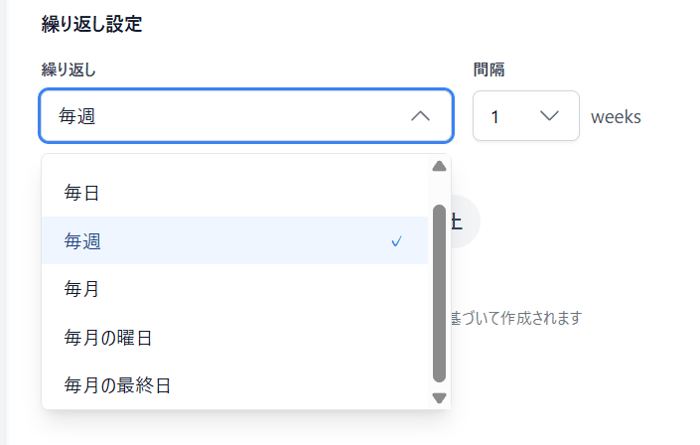Click the 繰り返し field label

(69, 70)
